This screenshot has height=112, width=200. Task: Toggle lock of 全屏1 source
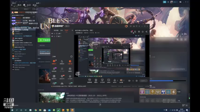54,34
